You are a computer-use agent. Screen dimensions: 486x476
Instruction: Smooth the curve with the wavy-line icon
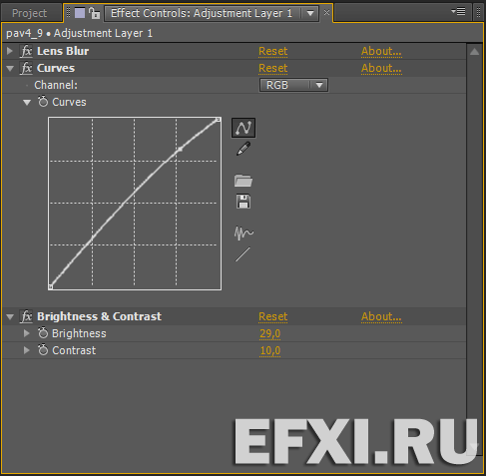click(x=243, y=233)
